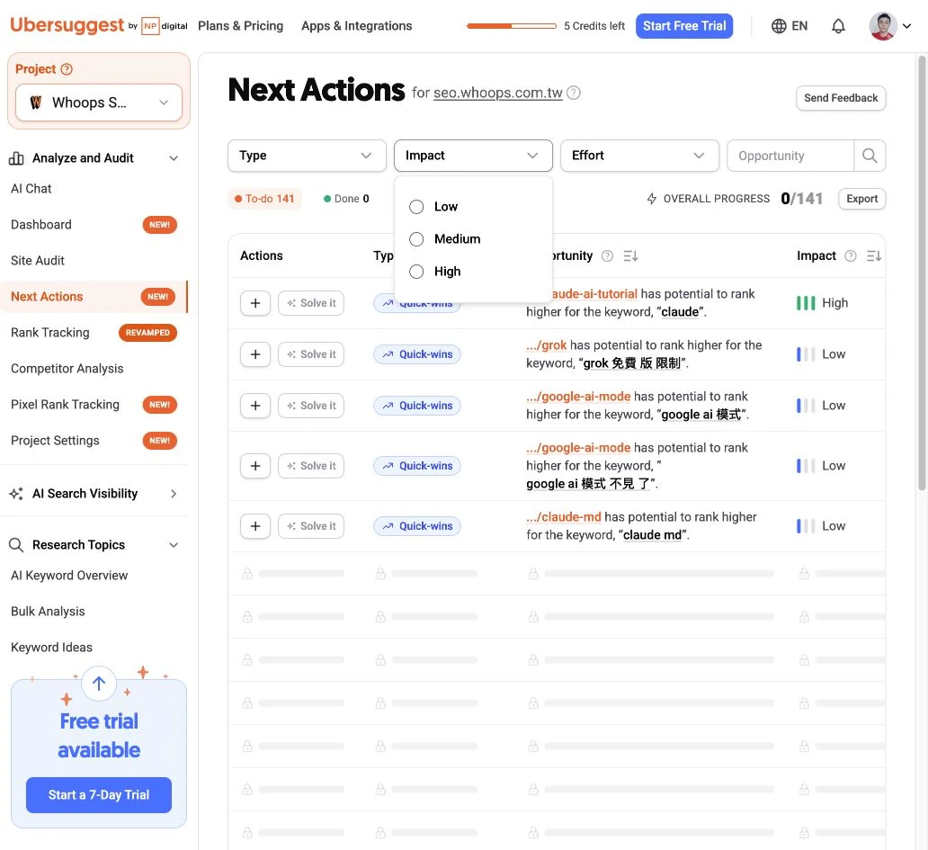The image size is (928, 850).
Task: Click the search magnifier icon in Opportunity field
Action: click(870, 156)
